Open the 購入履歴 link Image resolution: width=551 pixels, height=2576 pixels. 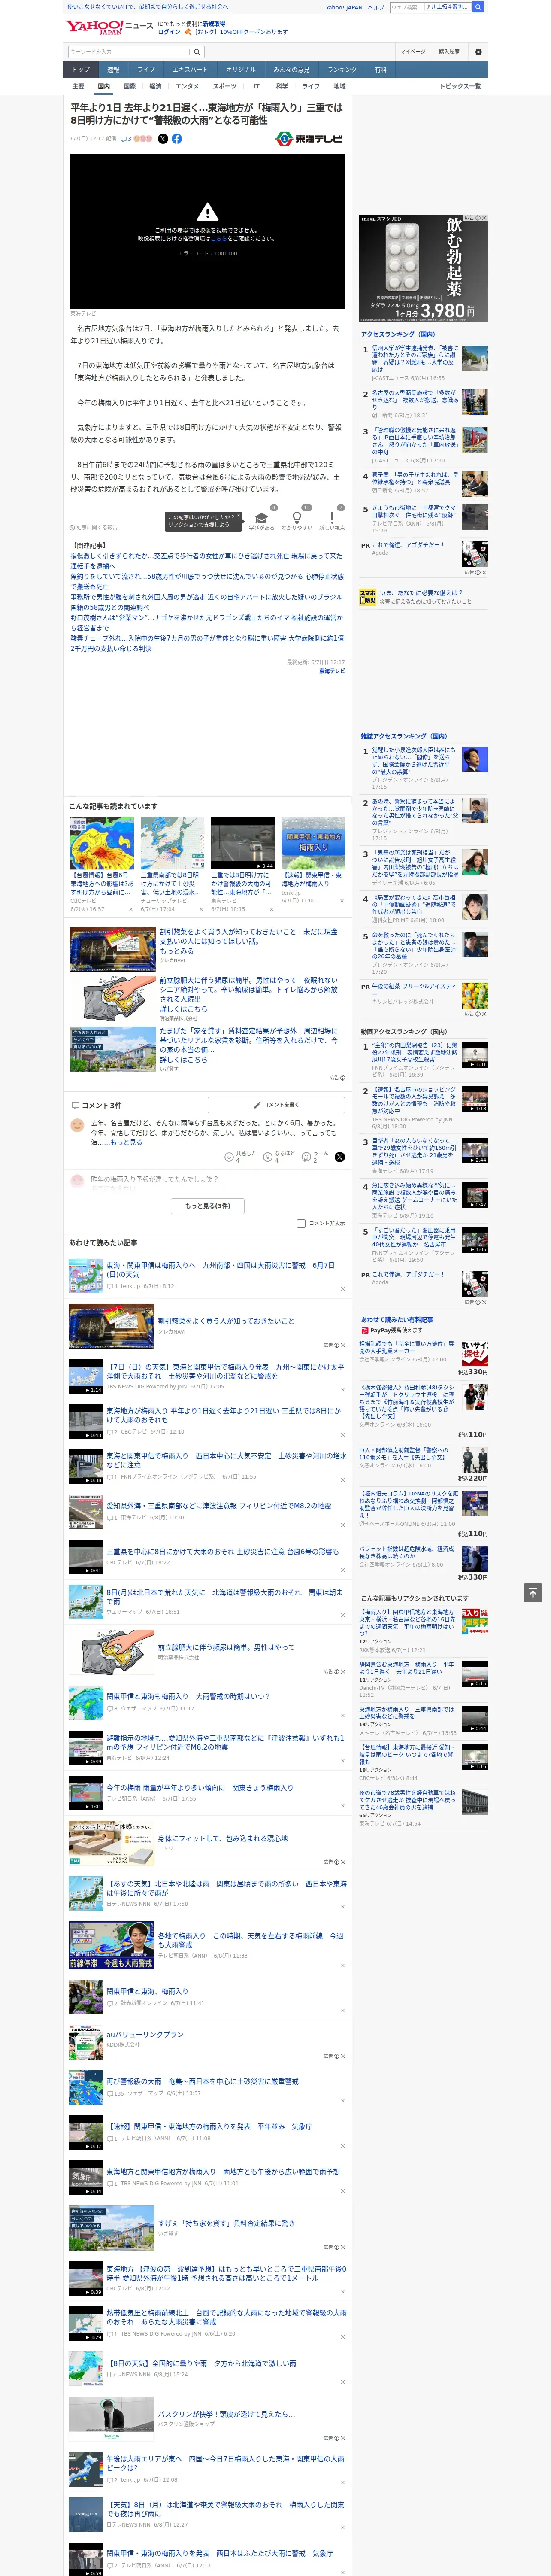449,52
